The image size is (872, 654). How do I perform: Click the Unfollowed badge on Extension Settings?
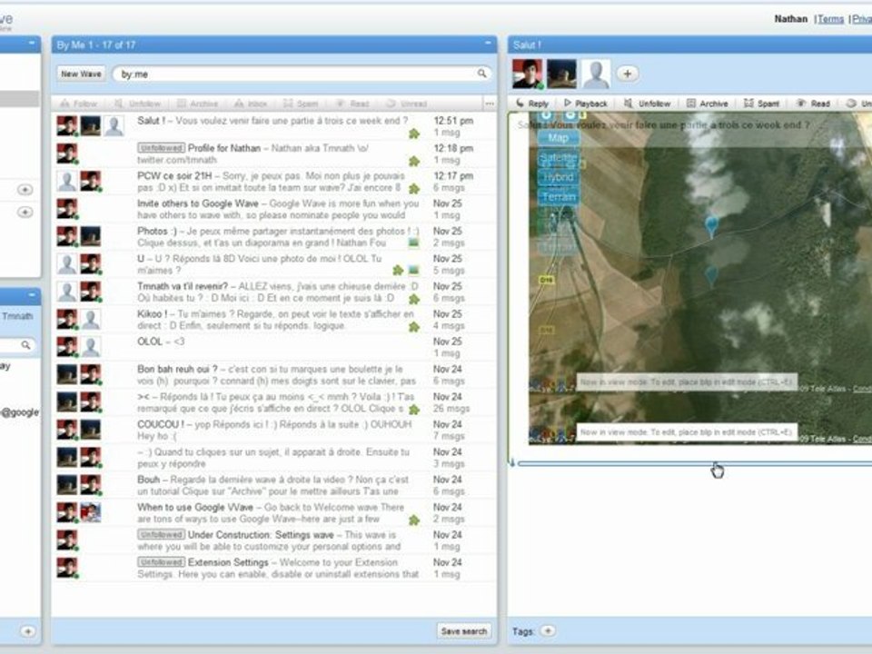click(162, 562)
